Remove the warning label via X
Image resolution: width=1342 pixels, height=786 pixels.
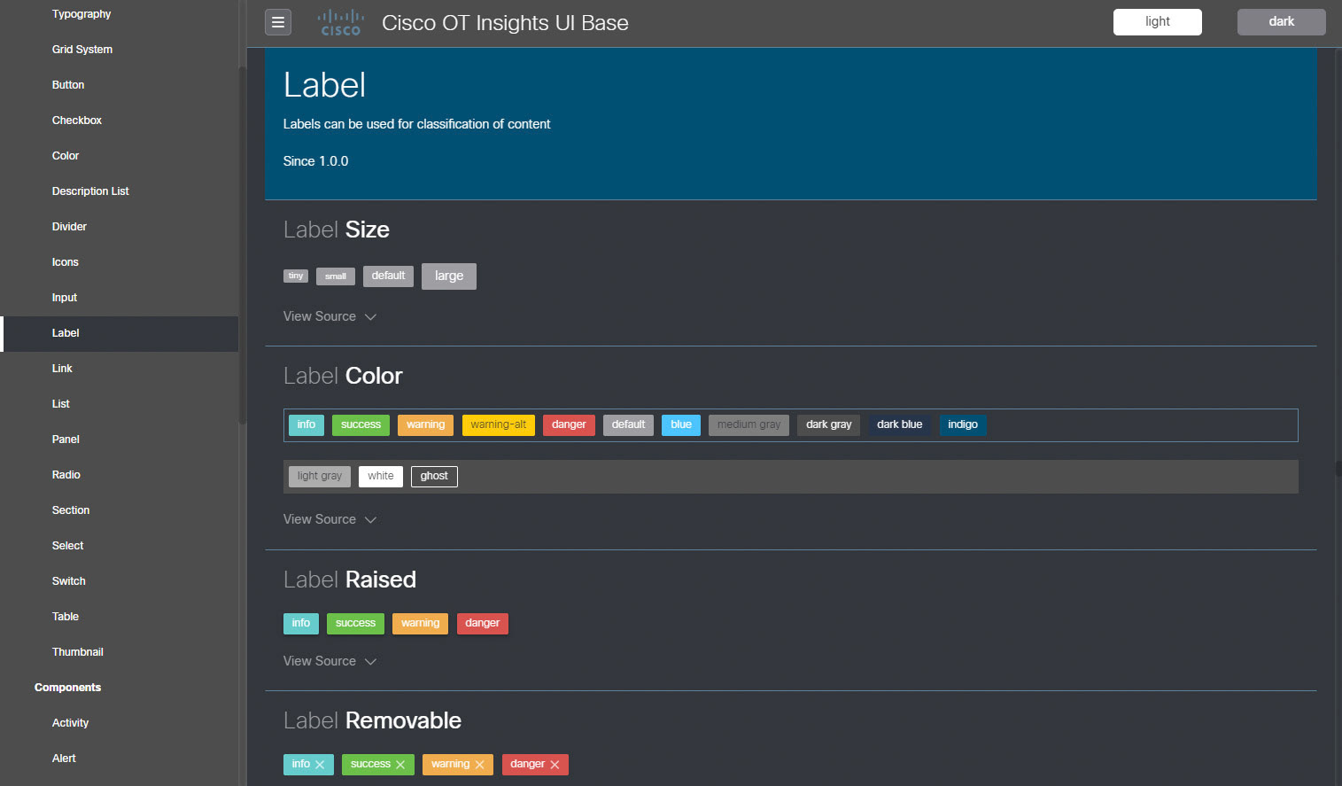(x=480, y=765)
